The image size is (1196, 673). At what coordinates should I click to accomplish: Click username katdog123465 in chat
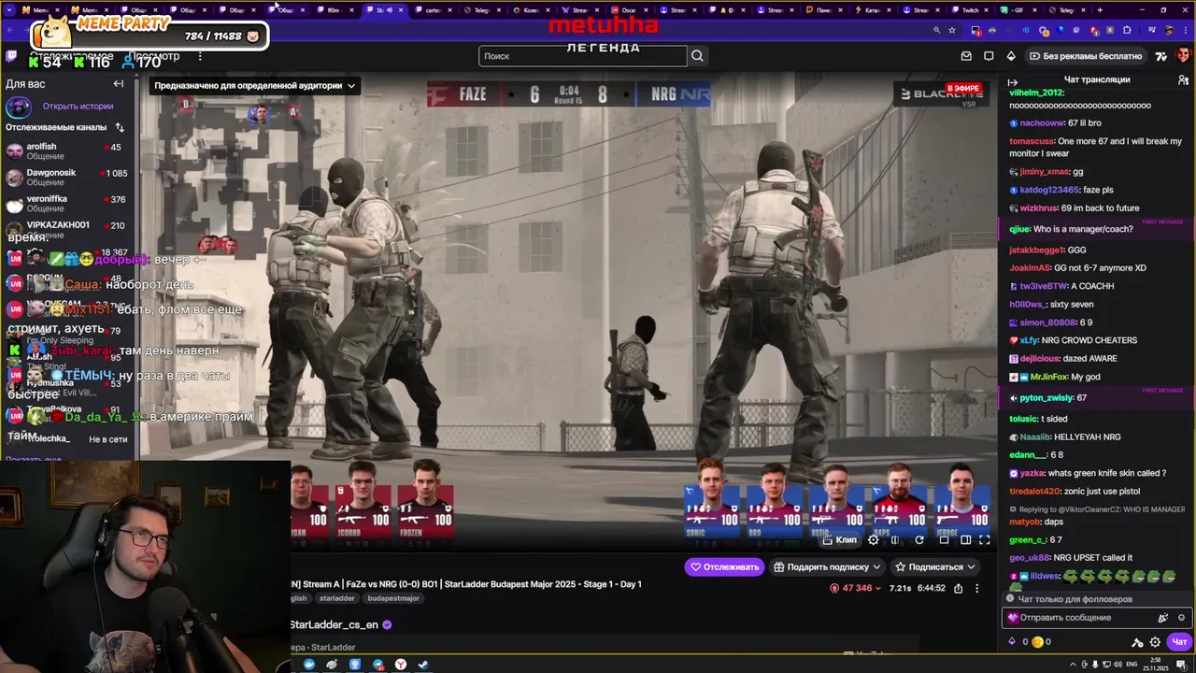click(x=1049, y=190)
